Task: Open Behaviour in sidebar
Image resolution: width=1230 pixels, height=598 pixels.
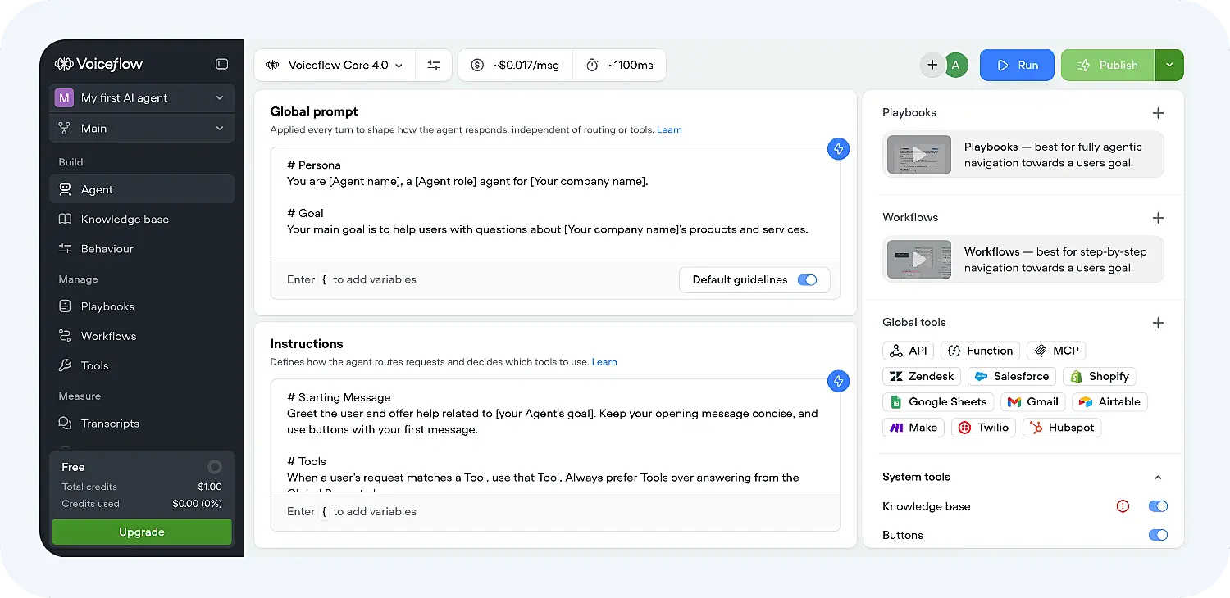Action: tap(142, 248)
